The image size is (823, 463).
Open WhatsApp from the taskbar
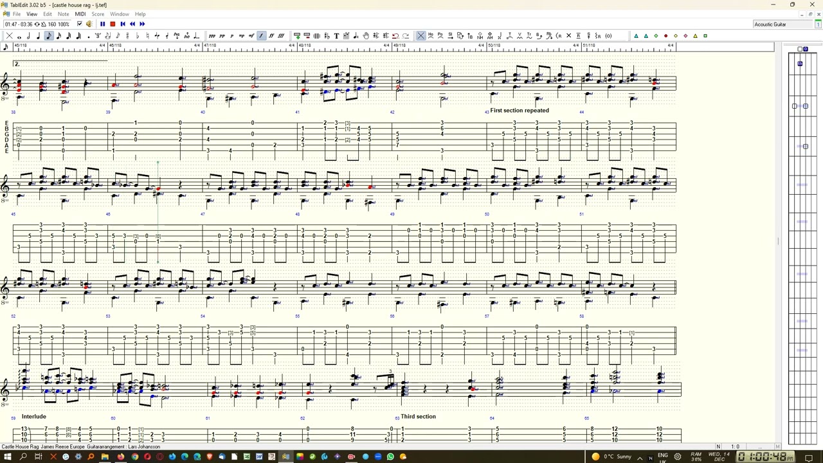click(390, 457)
